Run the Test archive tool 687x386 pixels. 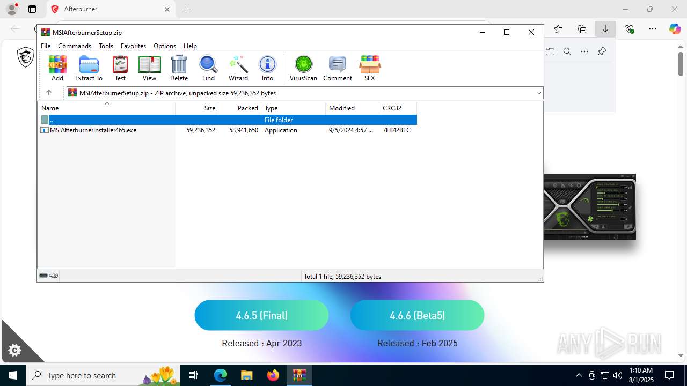coord(120,68)
